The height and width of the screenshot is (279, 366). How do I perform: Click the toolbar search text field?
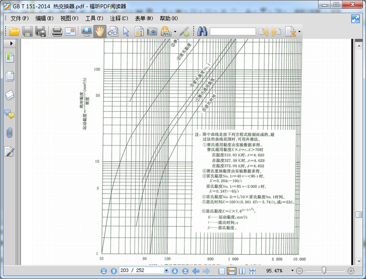233,31
